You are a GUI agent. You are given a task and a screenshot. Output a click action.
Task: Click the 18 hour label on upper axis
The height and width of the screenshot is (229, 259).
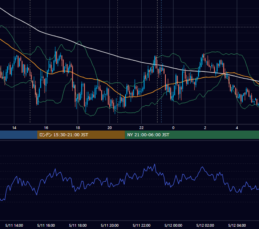78,128
